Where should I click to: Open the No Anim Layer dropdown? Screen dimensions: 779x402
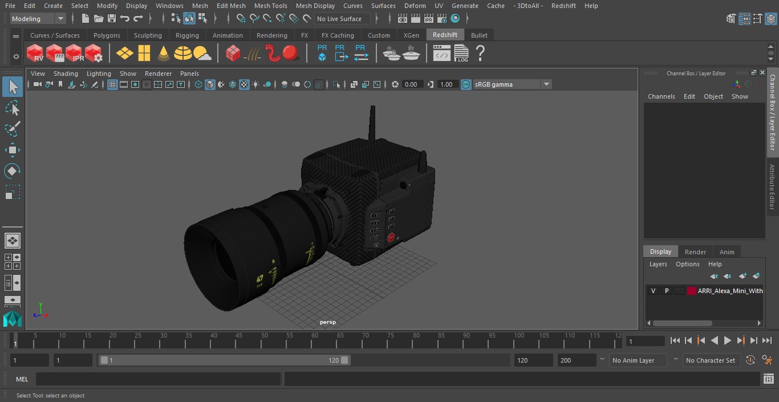click(x=638, y=360)
